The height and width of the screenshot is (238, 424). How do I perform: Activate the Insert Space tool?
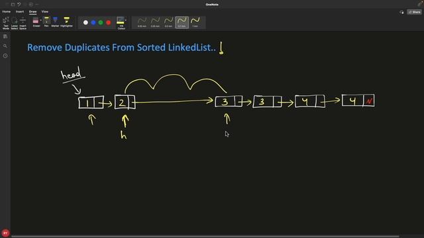tap(23, 23)
